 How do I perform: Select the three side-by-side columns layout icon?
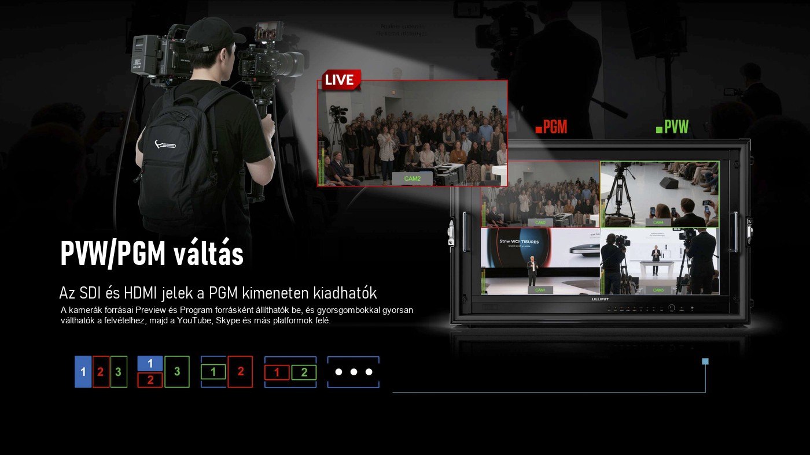click(101, 372)
